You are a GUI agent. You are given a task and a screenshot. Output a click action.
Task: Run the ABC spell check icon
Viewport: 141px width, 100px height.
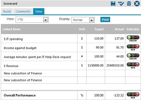(121, 4)
